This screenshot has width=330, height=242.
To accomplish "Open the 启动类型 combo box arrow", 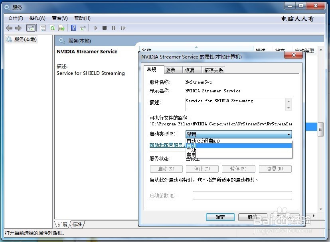I will click(x=289, y=134).
